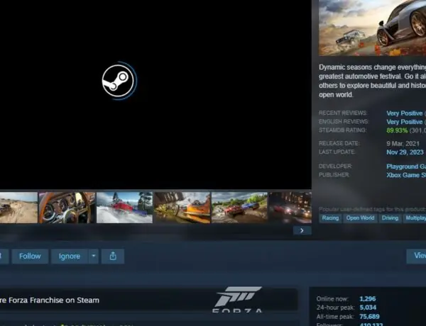Click the Racing tag
This screenshot has width=426, height=326.
click(x=330, y=218)
